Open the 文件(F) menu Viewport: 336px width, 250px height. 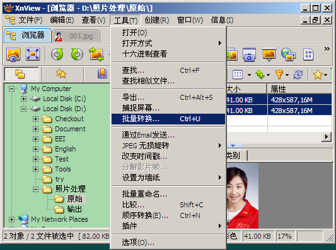pyautogui.click(x=30, y=20)
